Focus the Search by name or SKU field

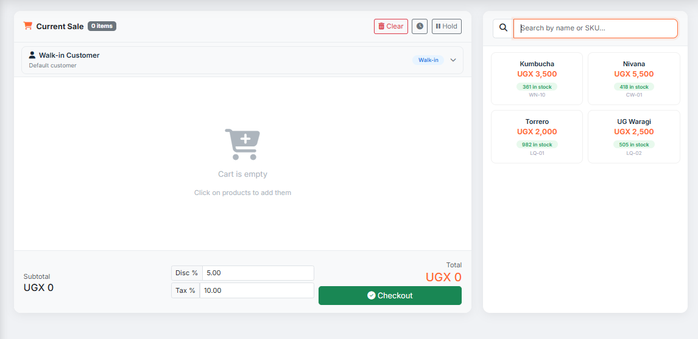click(x=596, y=28)
